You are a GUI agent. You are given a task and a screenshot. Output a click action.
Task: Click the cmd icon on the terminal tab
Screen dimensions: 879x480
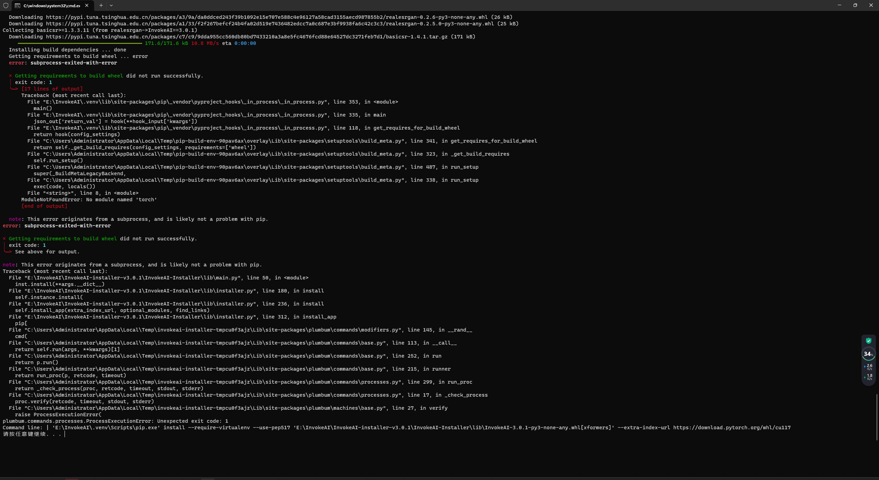[18, 5]
